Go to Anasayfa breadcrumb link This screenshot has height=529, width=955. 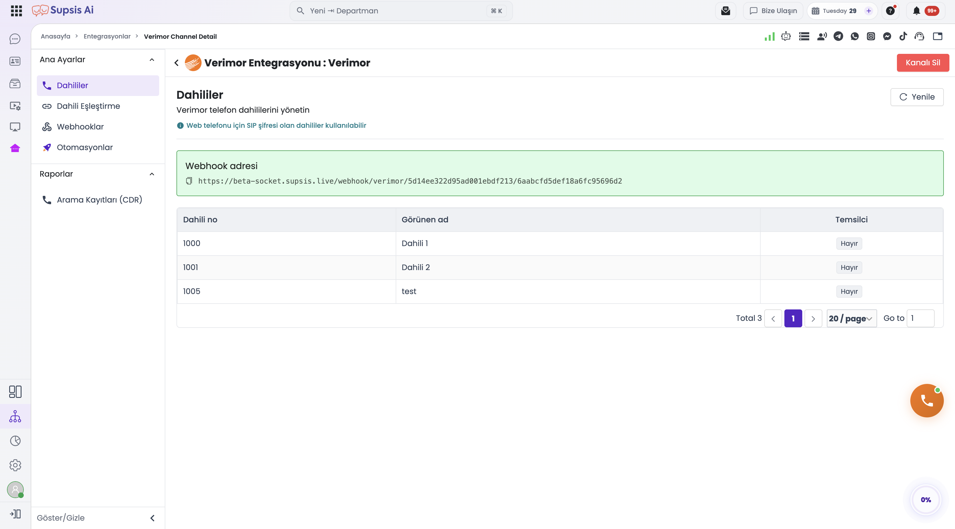pos(55,36)
